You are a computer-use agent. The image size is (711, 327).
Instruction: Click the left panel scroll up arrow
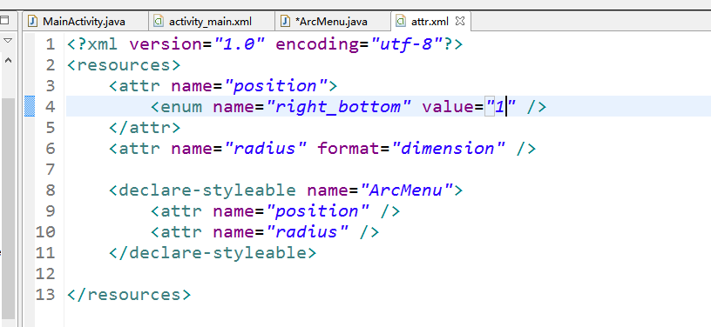8,61
